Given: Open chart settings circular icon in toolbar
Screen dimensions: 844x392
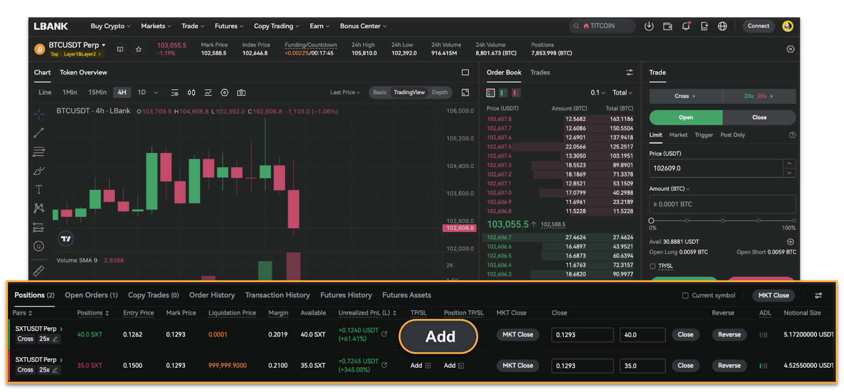Looking at the screenshot, I should coord(225,93).
